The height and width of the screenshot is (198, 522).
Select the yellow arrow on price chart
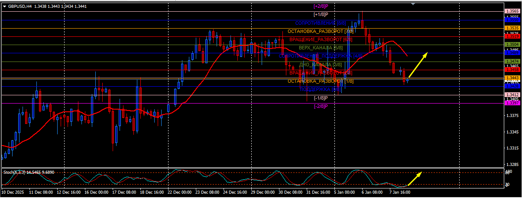pos(418,65)
